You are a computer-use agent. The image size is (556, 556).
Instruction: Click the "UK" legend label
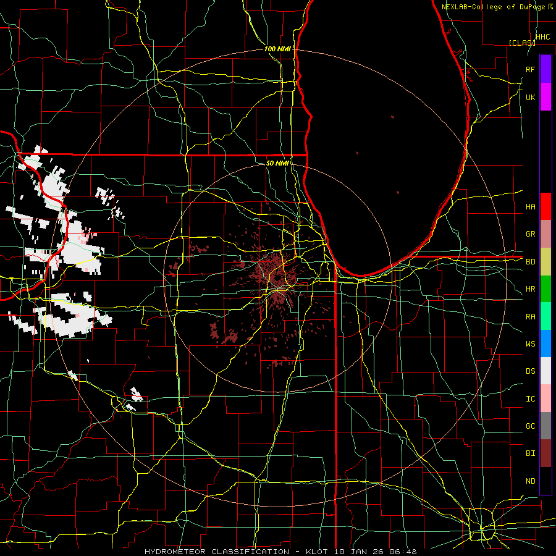pos(530,97)
